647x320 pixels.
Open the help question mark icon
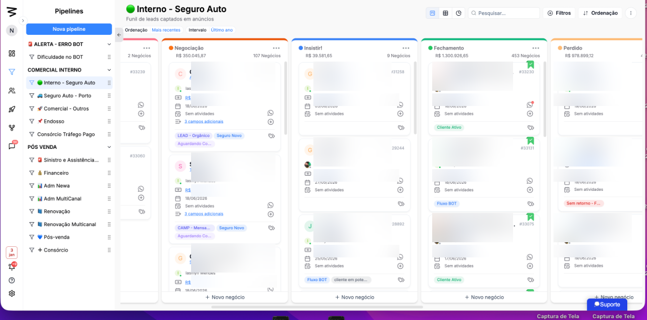pyautogui.click(x=12, y=280)
